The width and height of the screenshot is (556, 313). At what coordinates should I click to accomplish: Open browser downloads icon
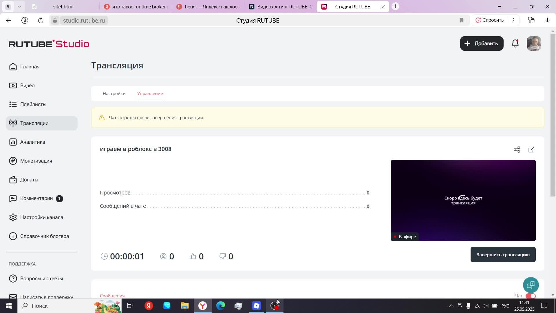click(x=547, y=20)
